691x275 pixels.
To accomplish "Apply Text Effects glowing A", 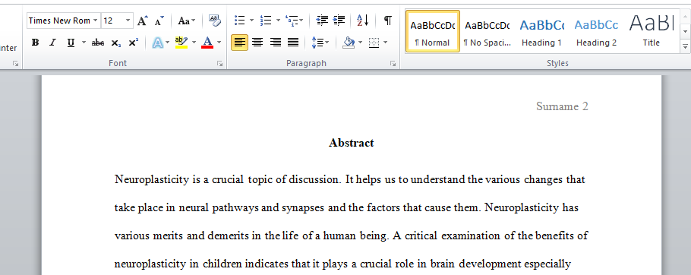I will (157, 43).
